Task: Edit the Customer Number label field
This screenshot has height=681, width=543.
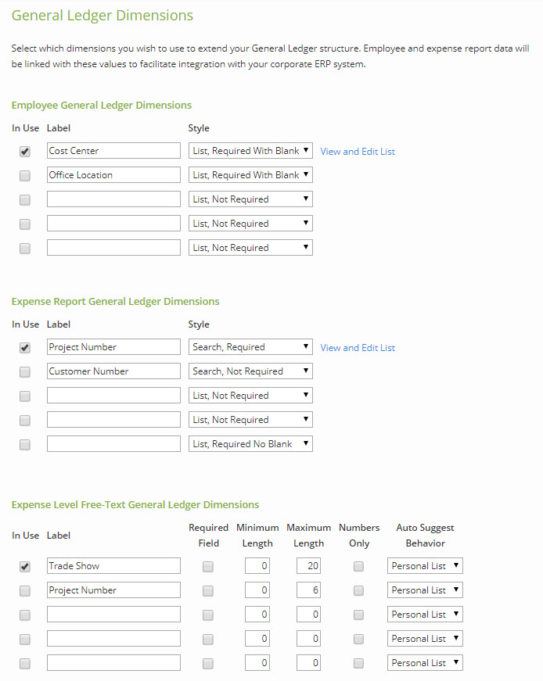Action: [x=113, y=371]
